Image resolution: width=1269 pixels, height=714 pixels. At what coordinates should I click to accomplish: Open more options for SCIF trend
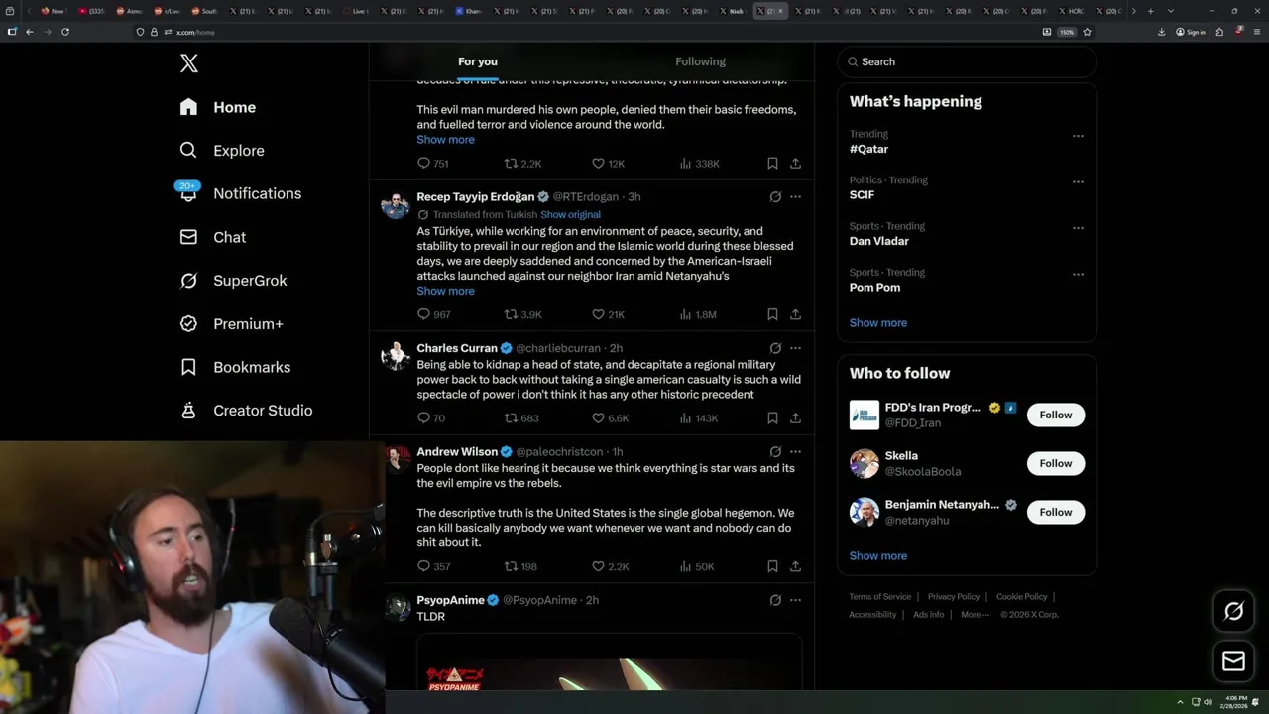click(1078, 181)
